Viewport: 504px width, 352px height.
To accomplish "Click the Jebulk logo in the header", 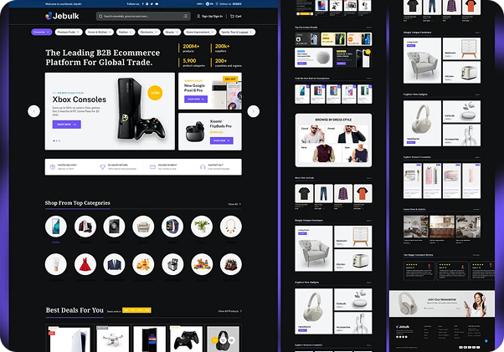I will [62, 16].
